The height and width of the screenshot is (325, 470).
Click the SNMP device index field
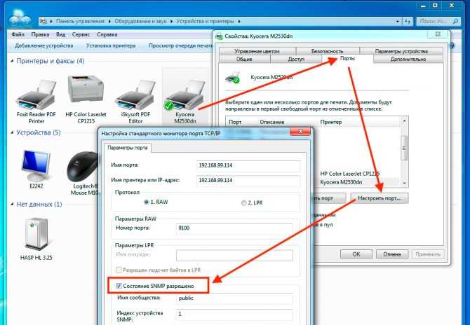(234, 314)
